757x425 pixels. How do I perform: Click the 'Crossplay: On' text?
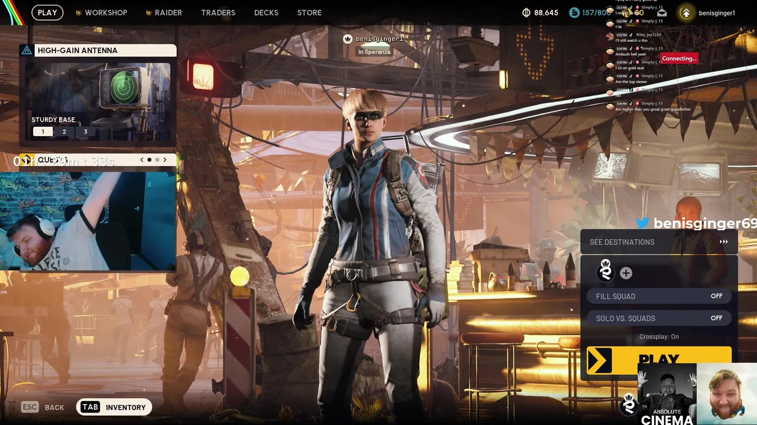(x=659, y=336)
